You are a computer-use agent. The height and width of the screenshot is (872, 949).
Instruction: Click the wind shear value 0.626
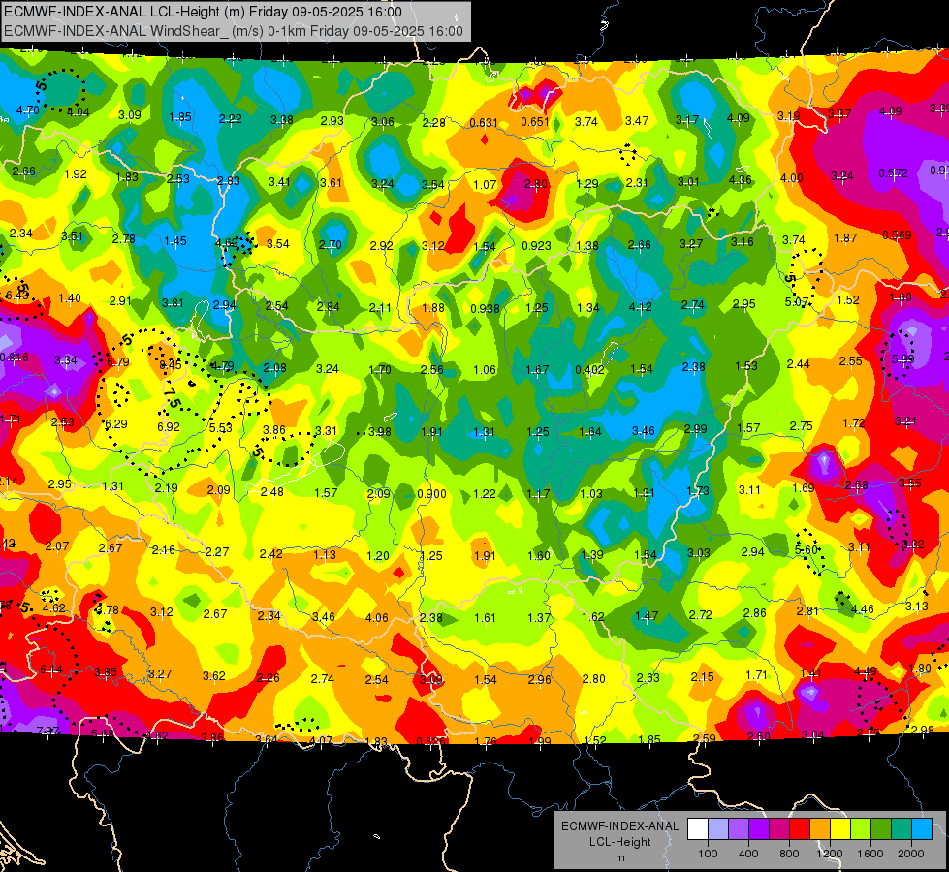[431, 740]
